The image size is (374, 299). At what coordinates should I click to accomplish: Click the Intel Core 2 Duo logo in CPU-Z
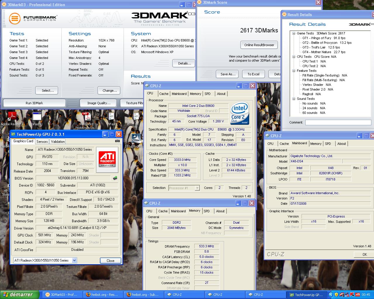(240, 114)
